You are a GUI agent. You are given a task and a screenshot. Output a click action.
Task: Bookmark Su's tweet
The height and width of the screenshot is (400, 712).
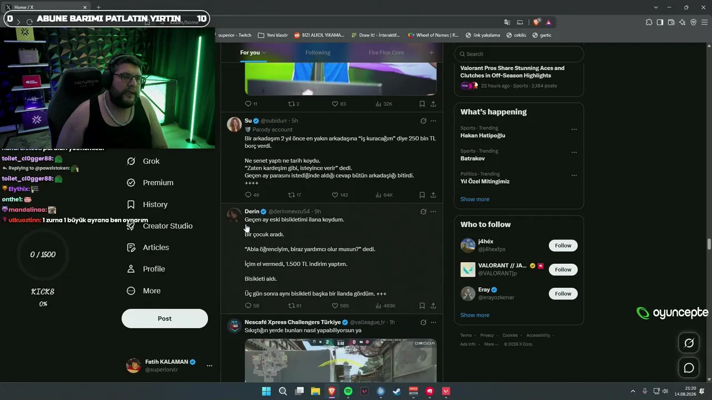(x=422, y=195)
